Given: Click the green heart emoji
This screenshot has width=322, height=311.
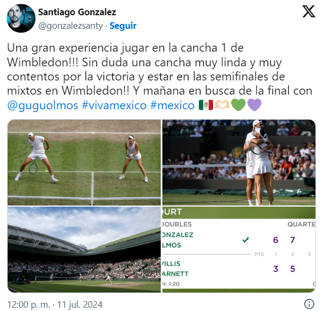Looking at the screenshot, I should (x=238, y=105).
